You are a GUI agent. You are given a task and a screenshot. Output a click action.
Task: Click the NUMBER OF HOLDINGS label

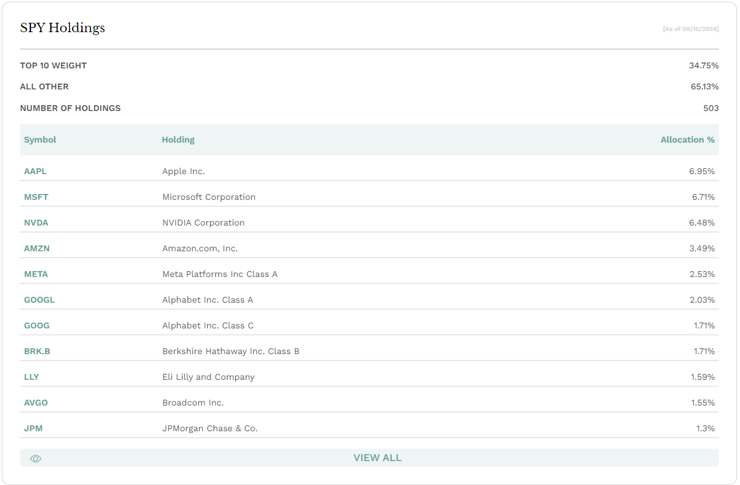(70, 108)
